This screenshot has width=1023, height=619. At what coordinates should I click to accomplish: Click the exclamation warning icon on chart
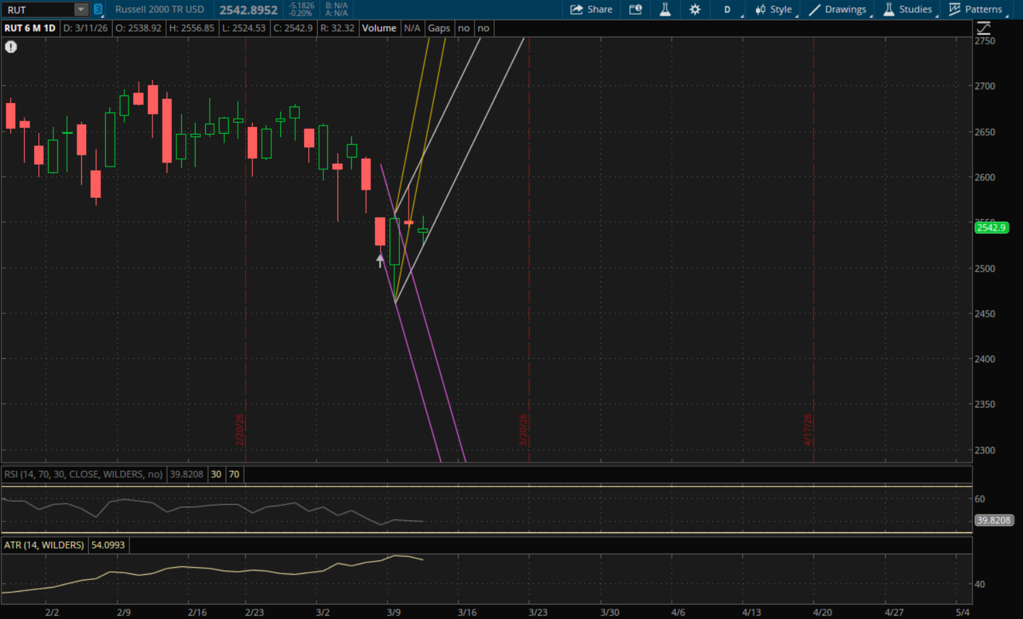[x=11, y=47]
